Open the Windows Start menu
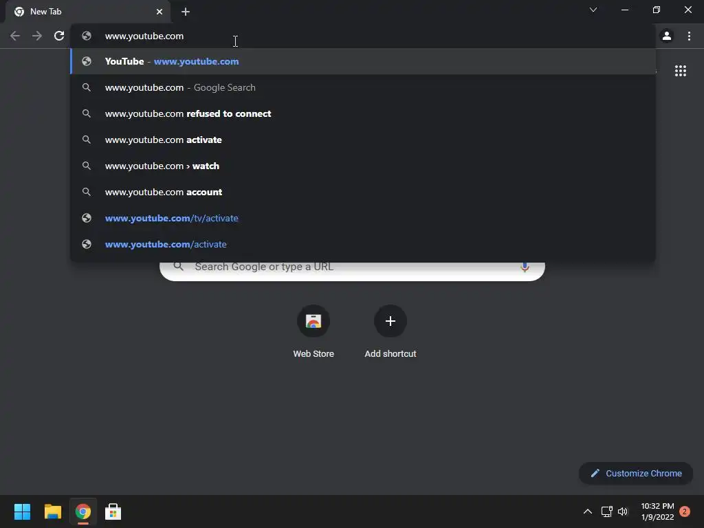 coord(22,511)
